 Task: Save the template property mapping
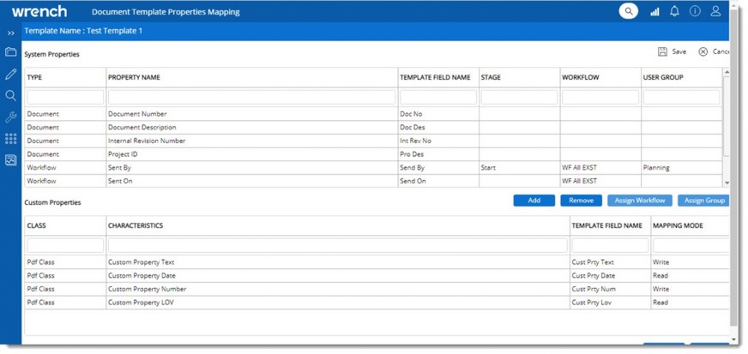click(x=672, y=51)
